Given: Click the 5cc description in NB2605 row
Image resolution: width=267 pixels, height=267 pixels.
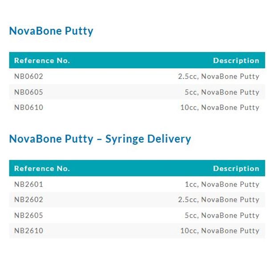Looking at the screenshot, I should pyautogui.click(x=222, y=215).
